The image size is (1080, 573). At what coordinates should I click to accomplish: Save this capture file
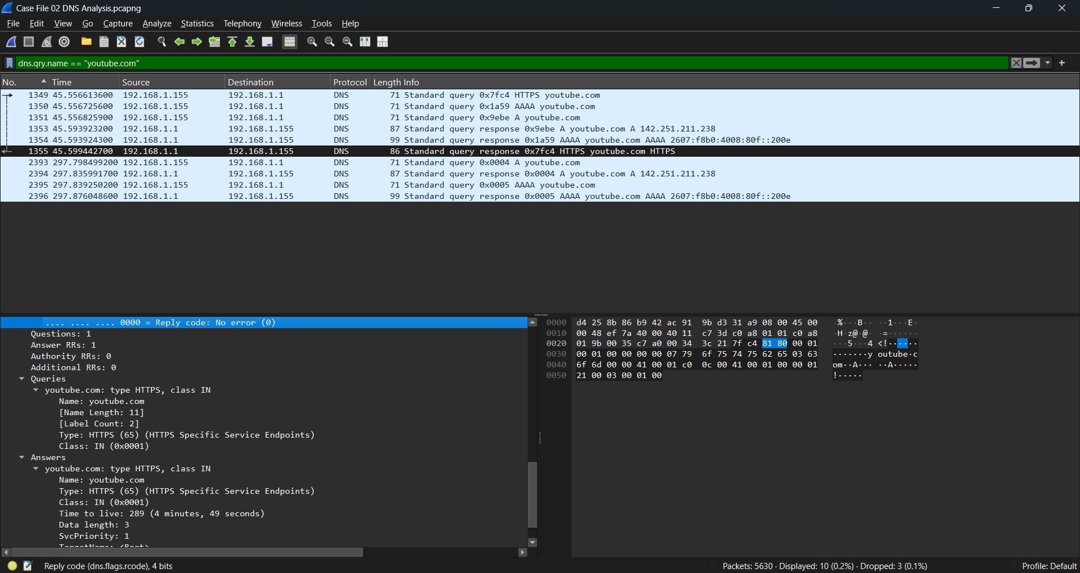[104, 42]
